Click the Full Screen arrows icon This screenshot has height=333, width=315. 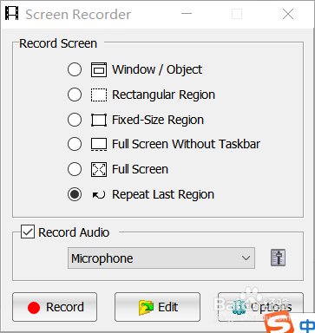click(x=99, y=169)
